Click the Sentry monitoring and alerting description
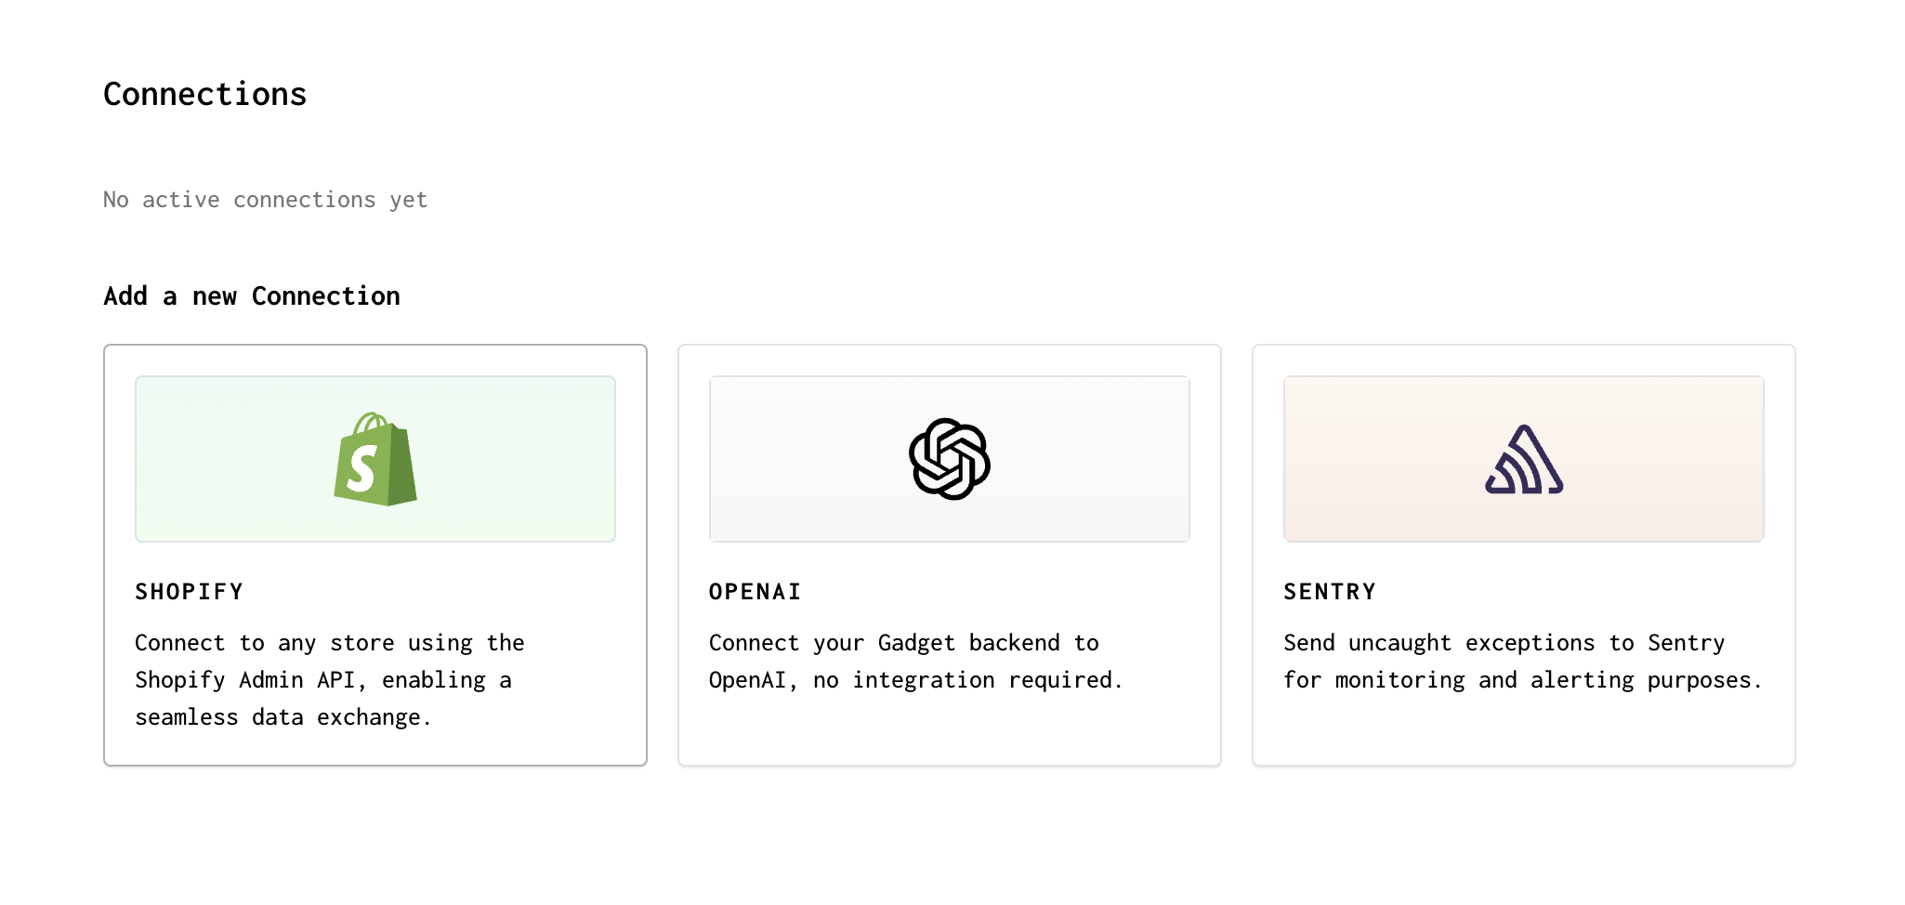Viewport: 1905px width, 905px height. 1521,661
